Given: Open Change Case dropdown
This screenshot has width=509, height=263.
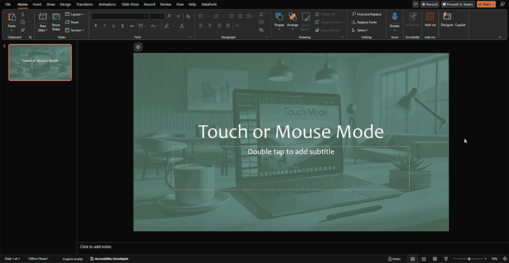Looking at the screenshot, I should (x=155, y=25).
